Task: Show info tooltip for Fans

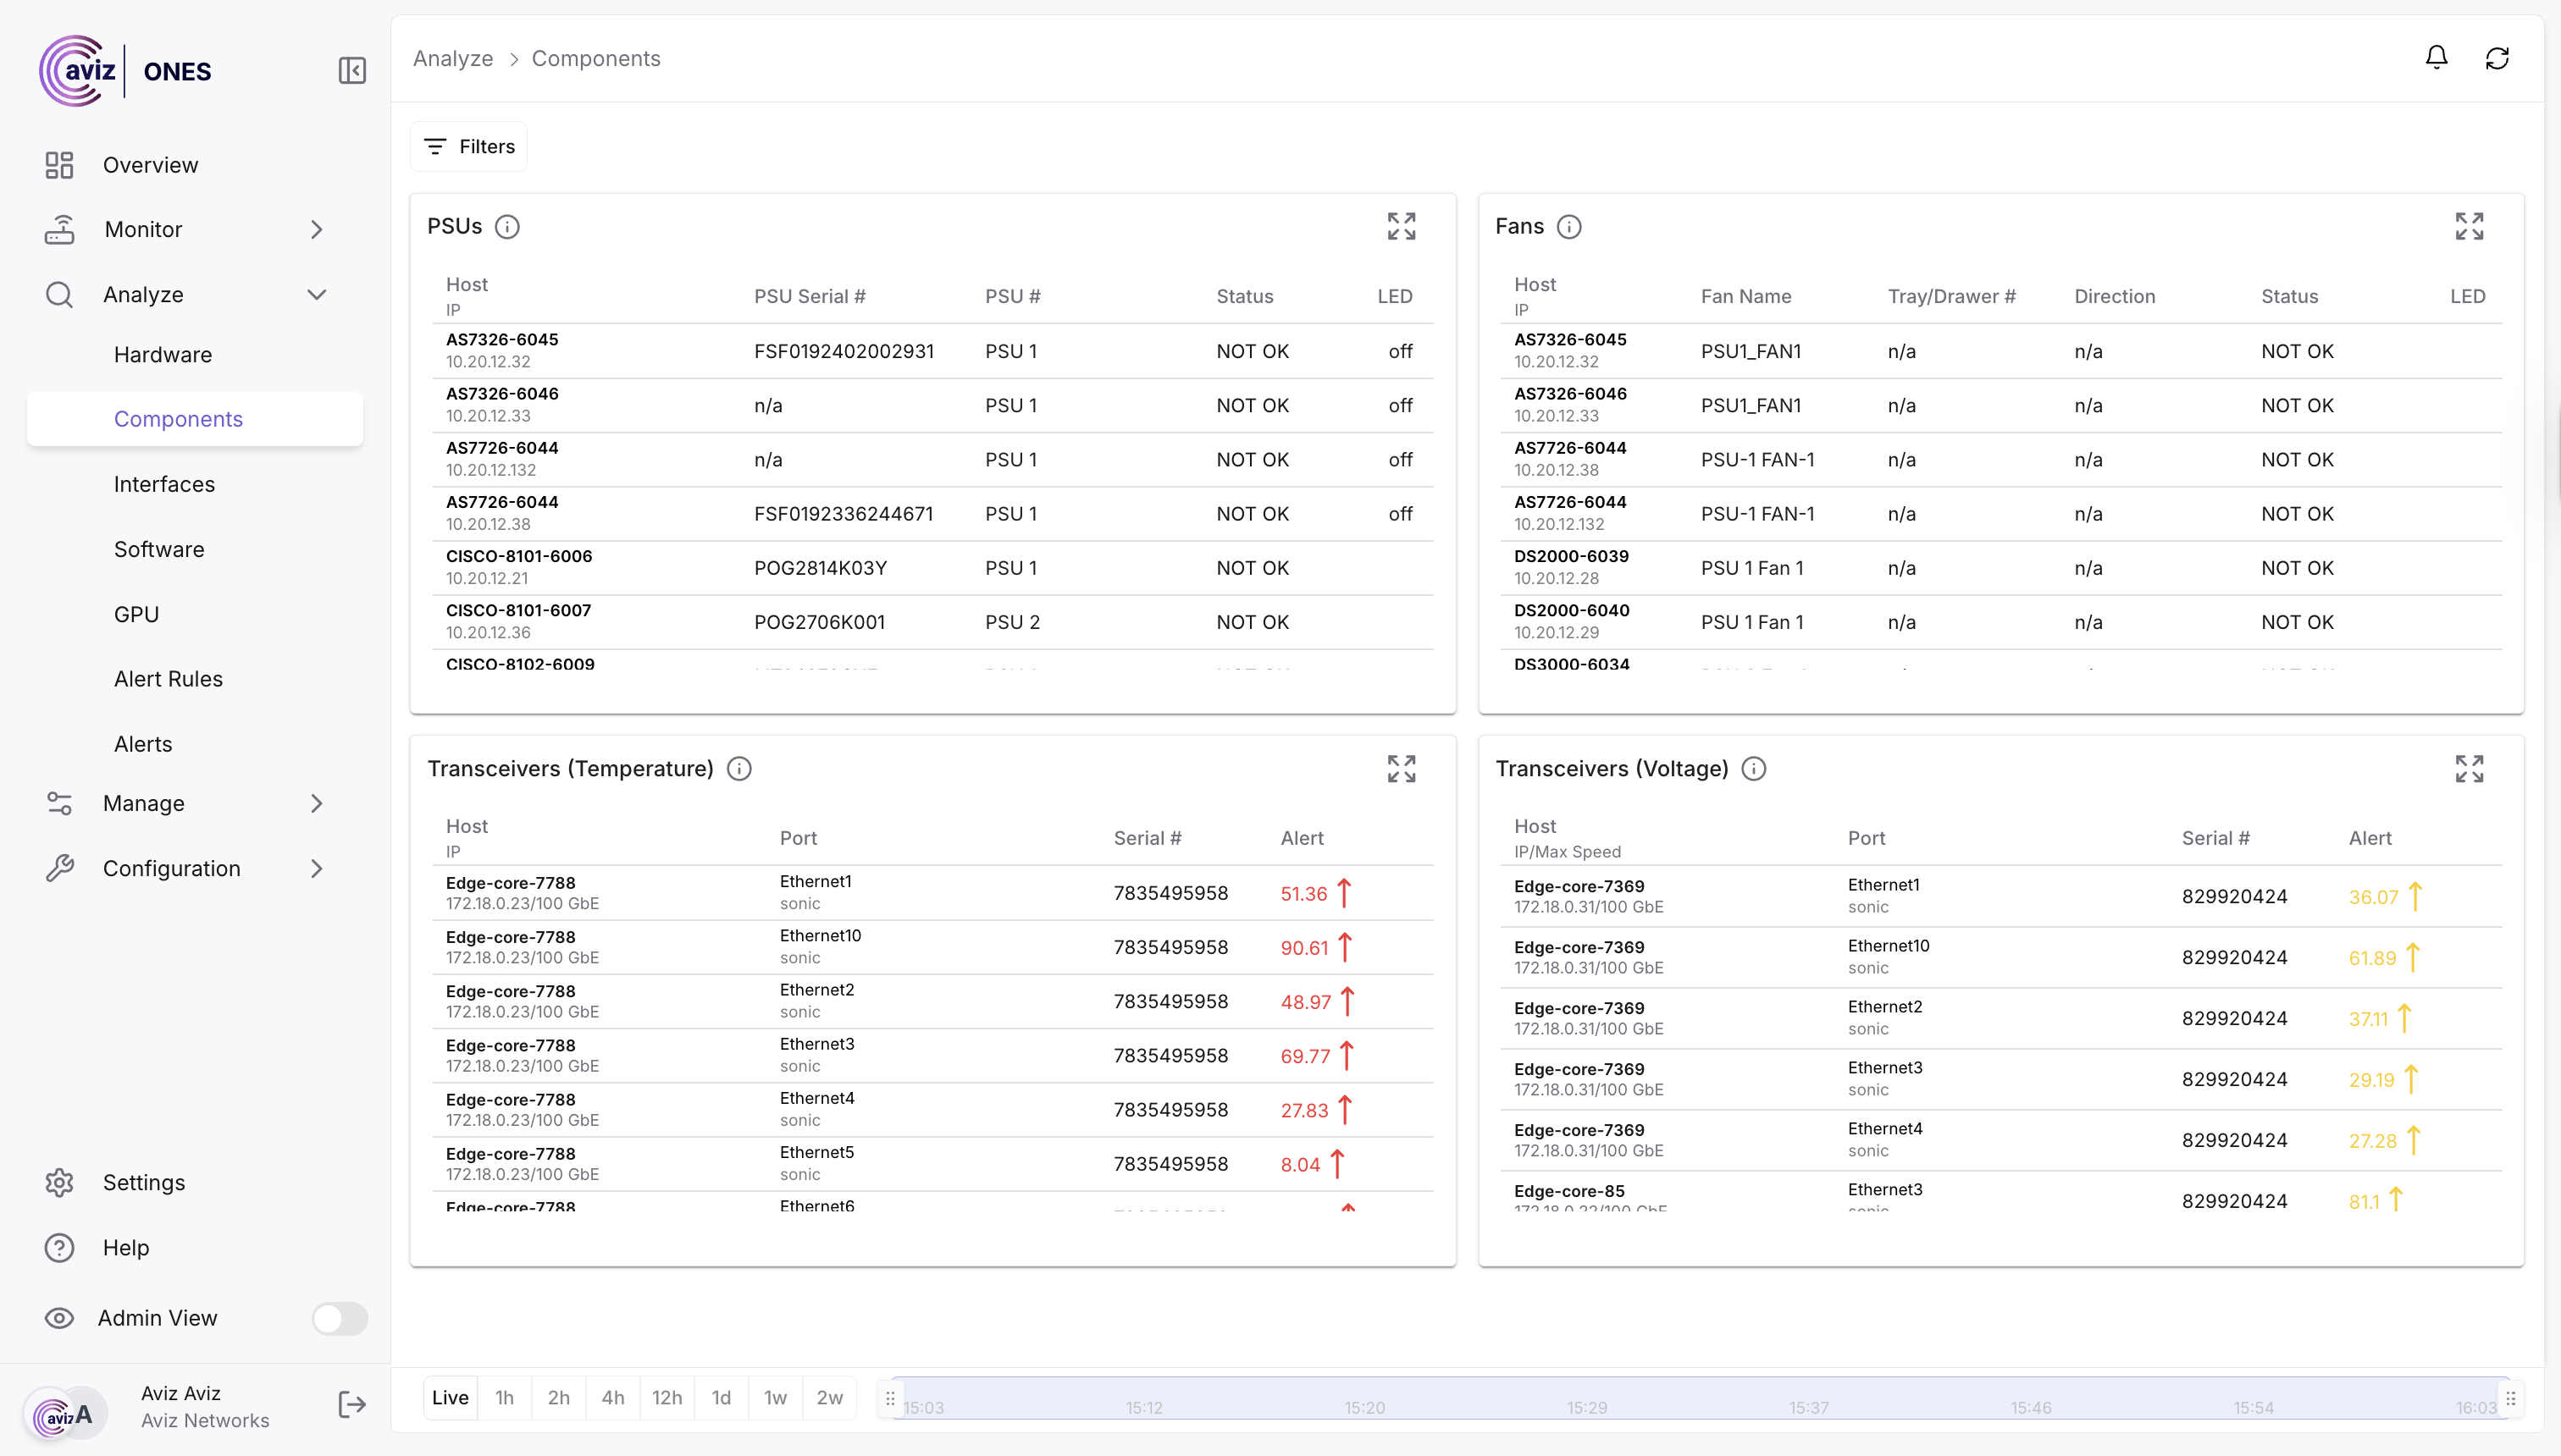Action: point(1568,227)
